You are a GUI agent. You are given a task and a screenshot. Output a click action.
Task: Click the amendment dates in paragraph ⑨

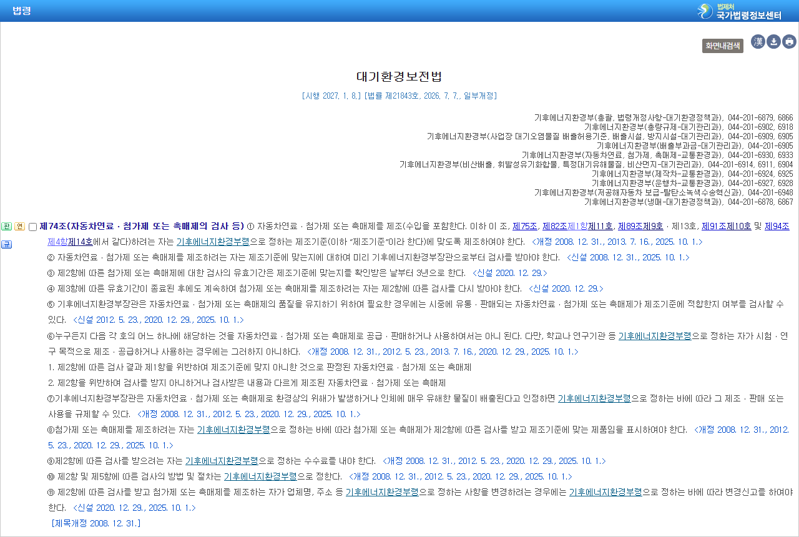(x=494, y=460)
